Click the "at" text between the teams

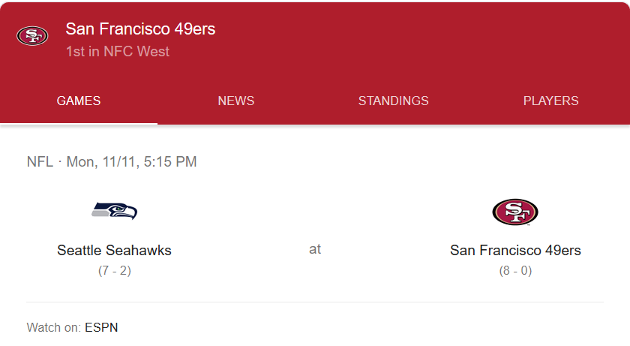(x=315, y=249)
